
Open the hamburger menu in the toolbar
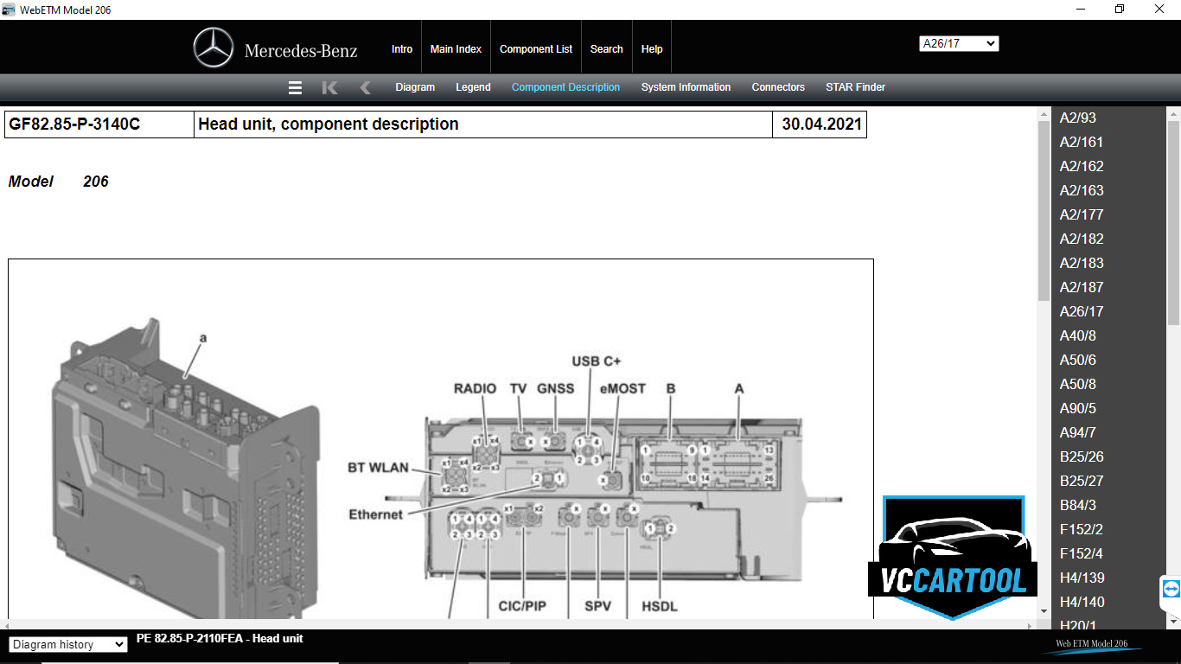[295, 87]
